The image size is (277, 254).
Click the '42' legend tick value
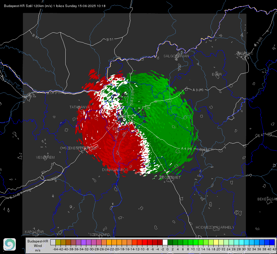(x=274, y=249)
